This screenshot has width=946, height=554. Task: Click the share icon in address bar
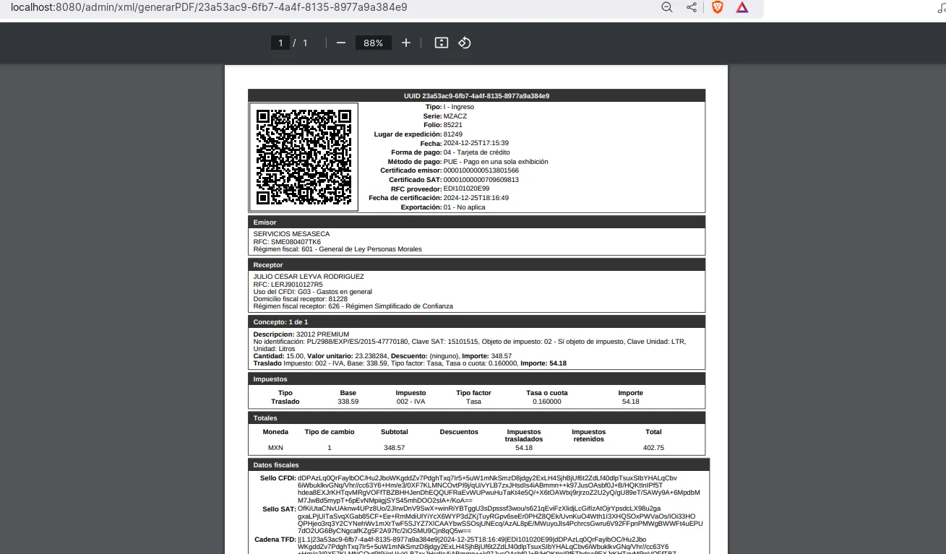click(x=692, y=7)
